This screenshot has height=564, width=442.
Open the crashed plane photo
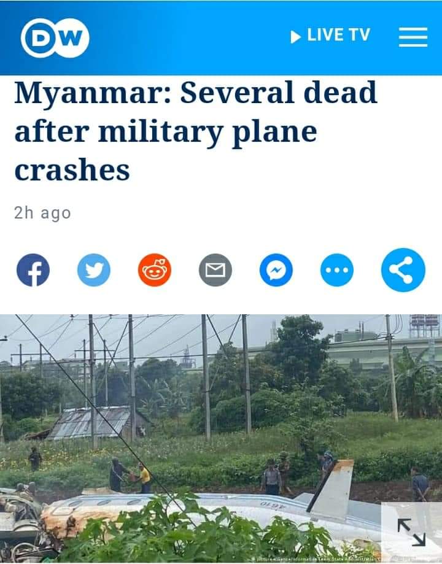coord(221,439)
